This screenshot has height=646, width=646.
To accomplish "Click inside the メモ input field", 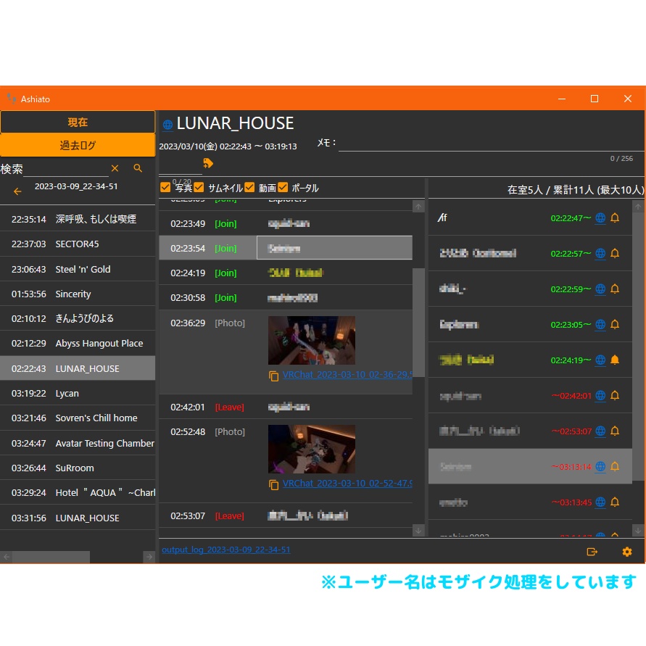I will (x=486, y=143).
